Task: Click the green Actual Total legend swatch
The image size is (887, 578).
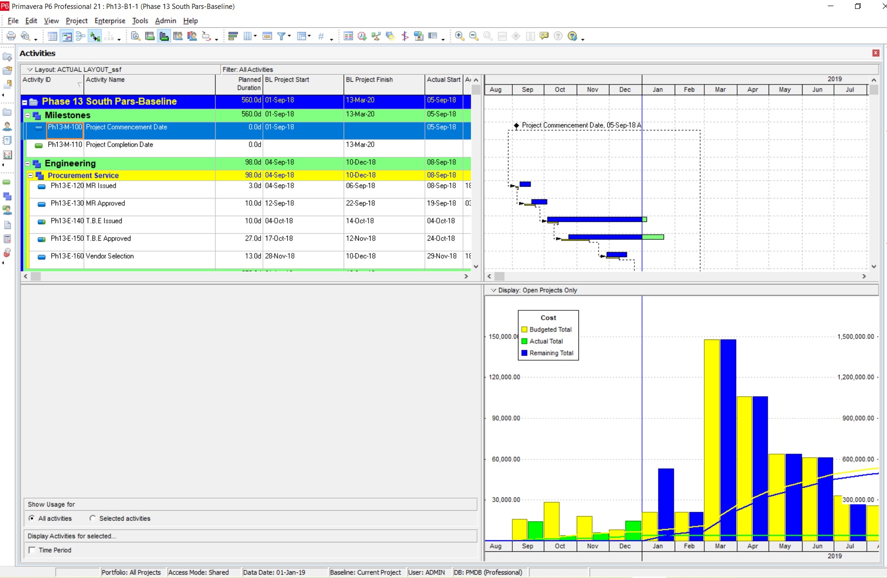Action: click(x=524, y=341)
